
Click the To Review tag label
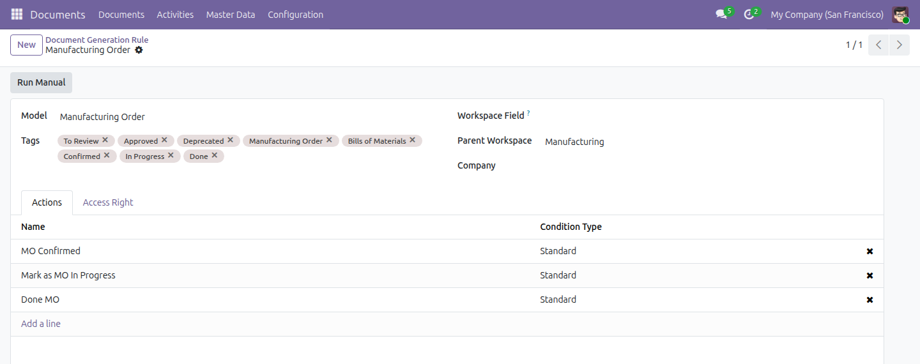pyautogui.click(x=81, y=141)
